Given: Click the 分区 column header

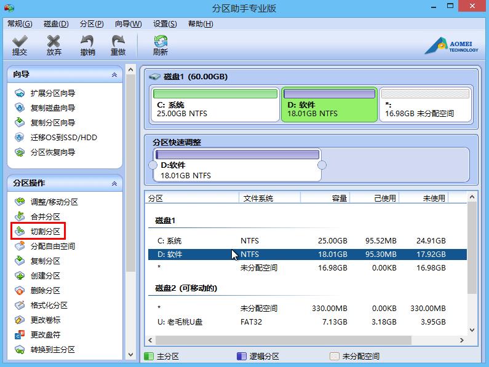Looking at the screenshot, I should pyautogui.click(x=191, y=199).
